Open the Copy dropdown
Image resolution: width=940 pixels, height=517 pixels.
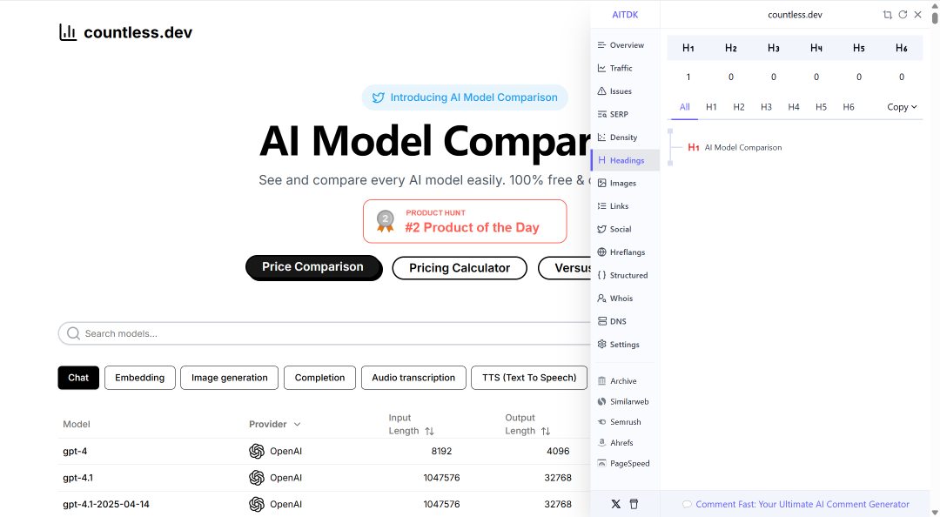pos(902,107)
